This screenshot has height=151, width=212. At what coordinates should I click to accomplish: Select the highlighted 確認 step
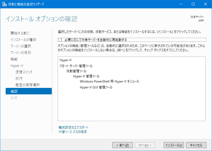pyautogui.click(x=14, y=91)
